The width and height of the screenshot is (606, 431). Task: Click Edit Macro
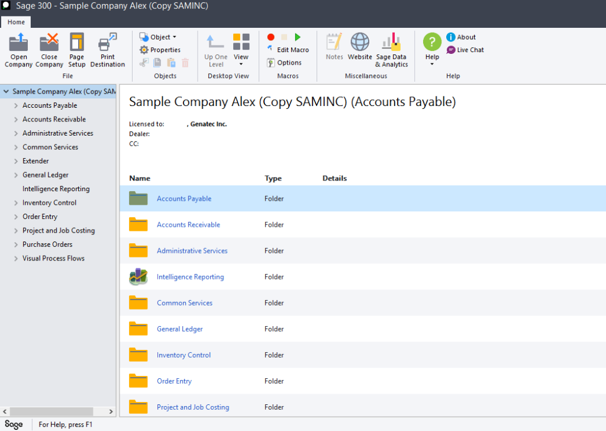pos(288,50)
